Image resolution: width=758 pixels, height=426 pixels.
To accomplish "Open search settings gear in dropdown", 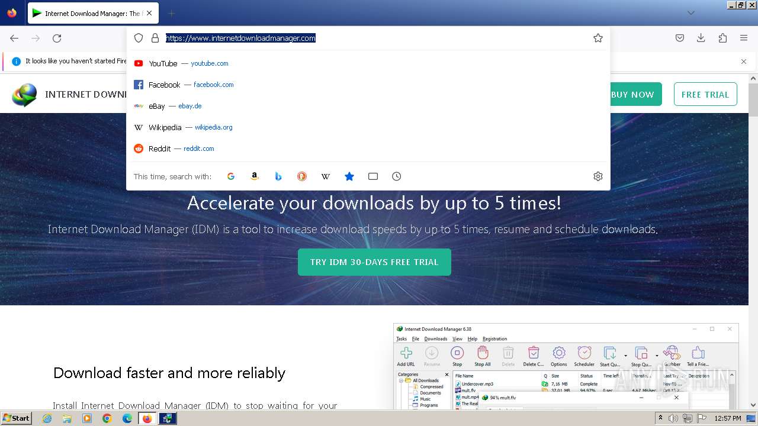I will click(x=598, y=176).
